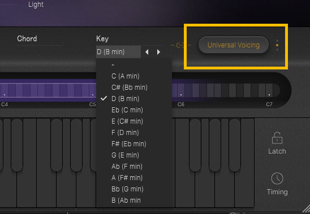Click the Universal Voicing button
This screenshot has width=310, height=214.
234,45
